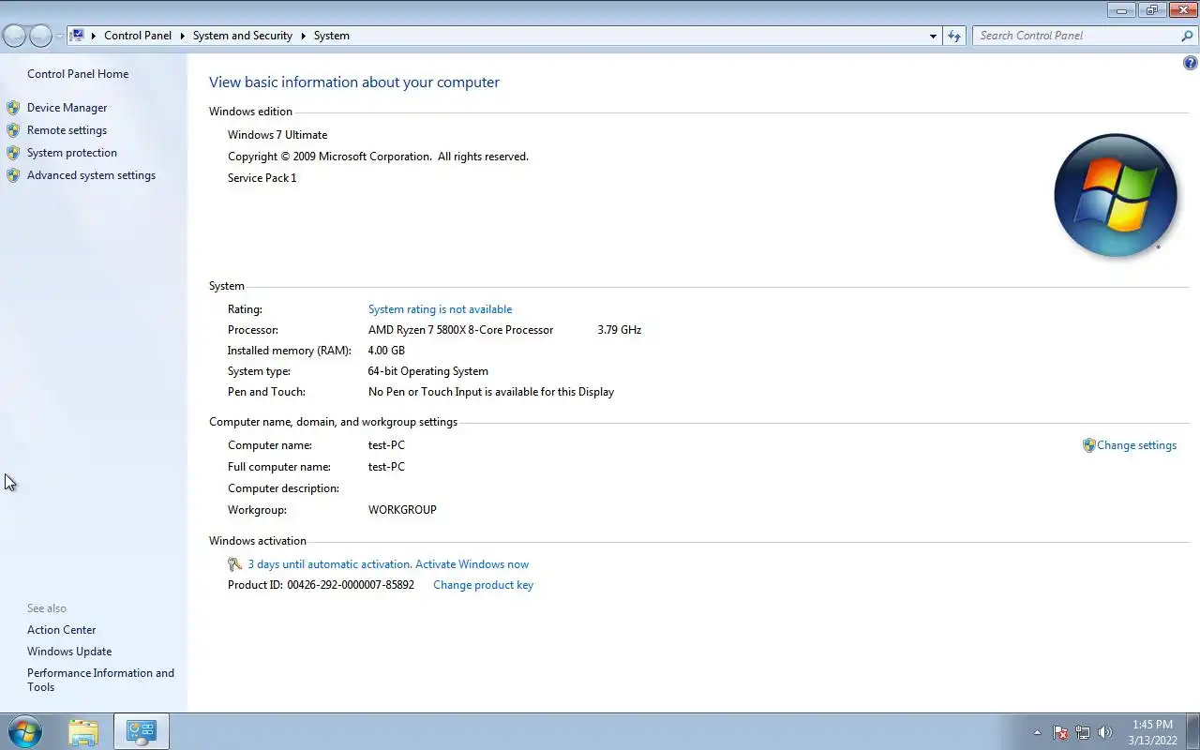Viewport: 1200px width, 750px height.
Task: Open Device Manager link
Action: click(x=67, y=108)
